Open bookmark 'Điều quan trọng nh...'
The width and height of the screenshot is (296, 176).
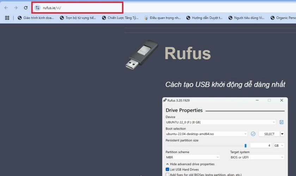[162, 18]
